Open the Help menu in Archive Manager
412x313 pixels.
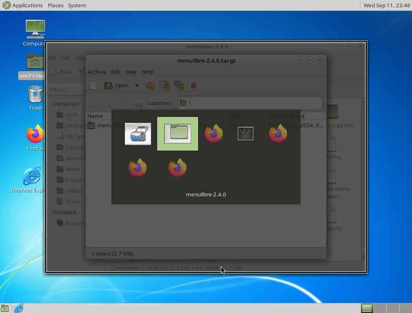pyautogui.click(x=147, y=72)
